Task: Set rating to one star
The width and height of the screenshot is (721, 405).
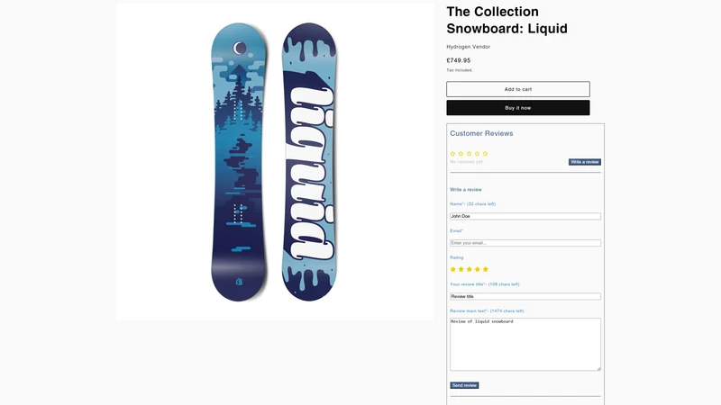Action: (453, 269)
